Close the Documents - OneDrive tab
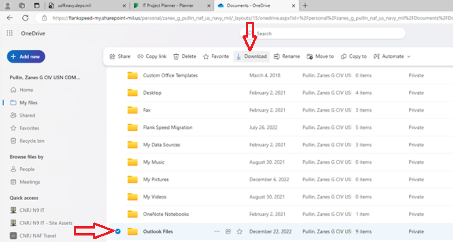The image size is (453, 242). pyautogui.click(x=294, y=6)
